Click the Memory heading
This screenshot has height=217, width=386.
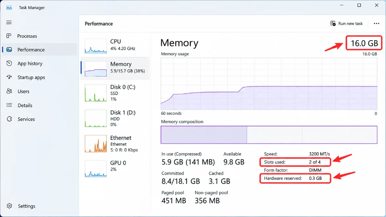(179, 43)
